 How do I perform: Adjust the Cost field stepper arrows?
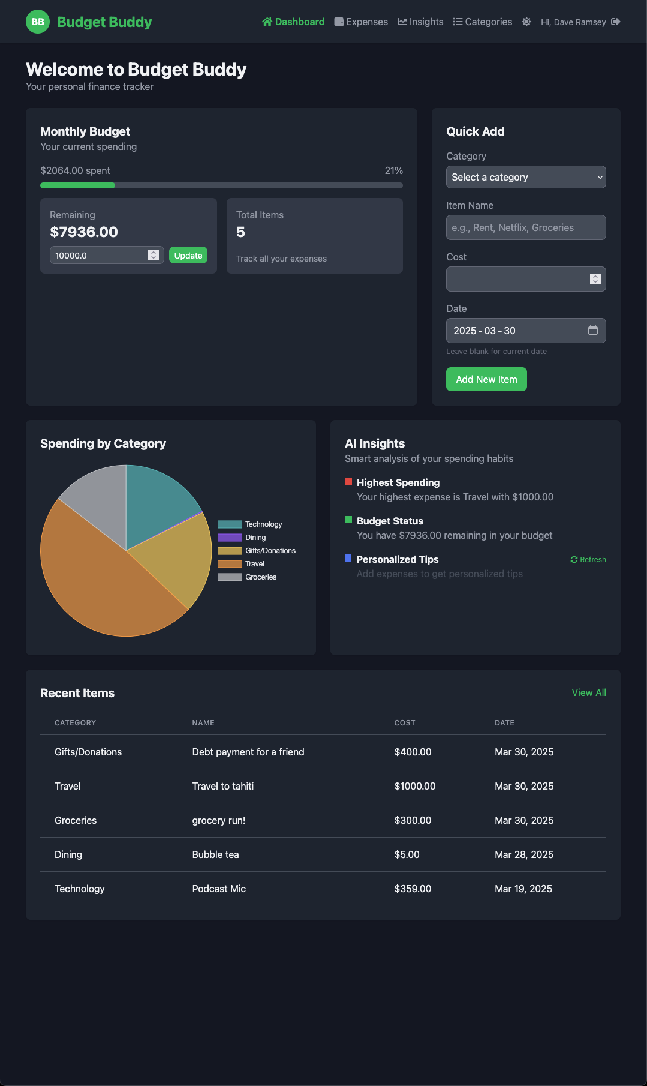[x=595, y=279]
